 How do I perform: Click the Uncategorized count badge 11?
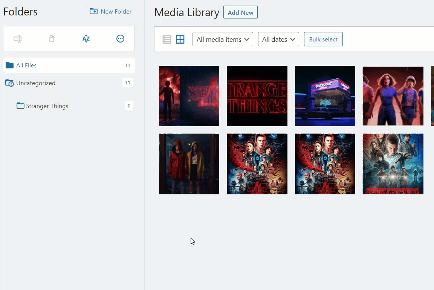(128, 83)
